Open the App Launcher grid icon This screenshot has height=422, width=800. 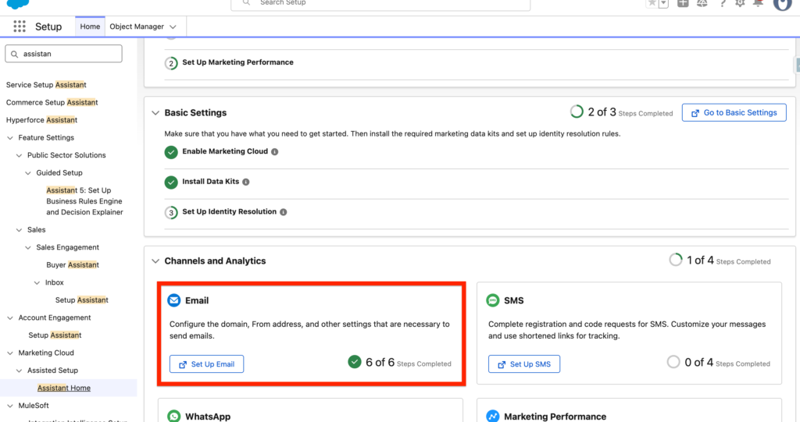point(20,27)
